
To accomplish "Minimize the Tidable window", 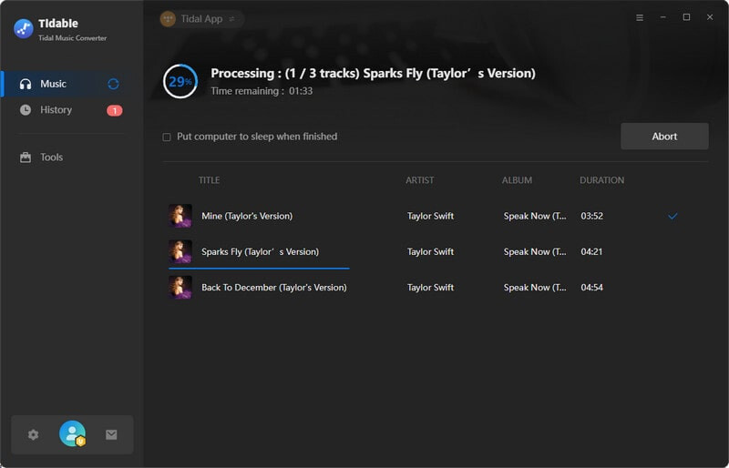I will [663, 17].
